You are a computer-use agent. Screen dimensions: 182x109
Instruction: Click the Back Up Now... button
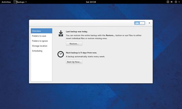tap(74, 62)
